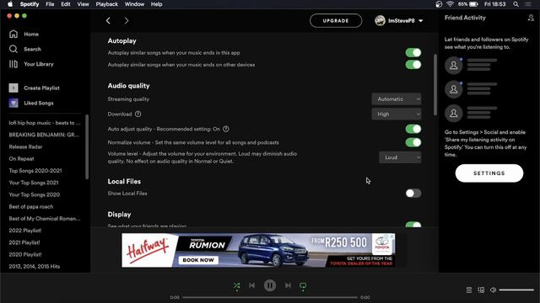
Task: Adjust the volume slider
Action: click(x=516, y=290)
